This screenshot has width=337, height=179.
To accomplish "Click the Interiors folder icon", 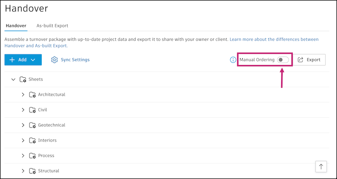I will (x=33, y=140).
